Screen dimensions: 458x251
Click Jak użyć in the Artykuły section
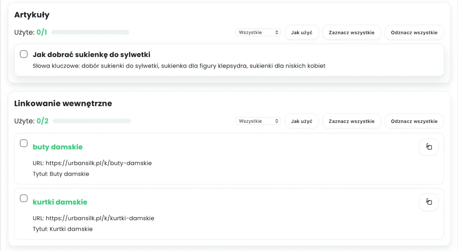pos(301,32)
